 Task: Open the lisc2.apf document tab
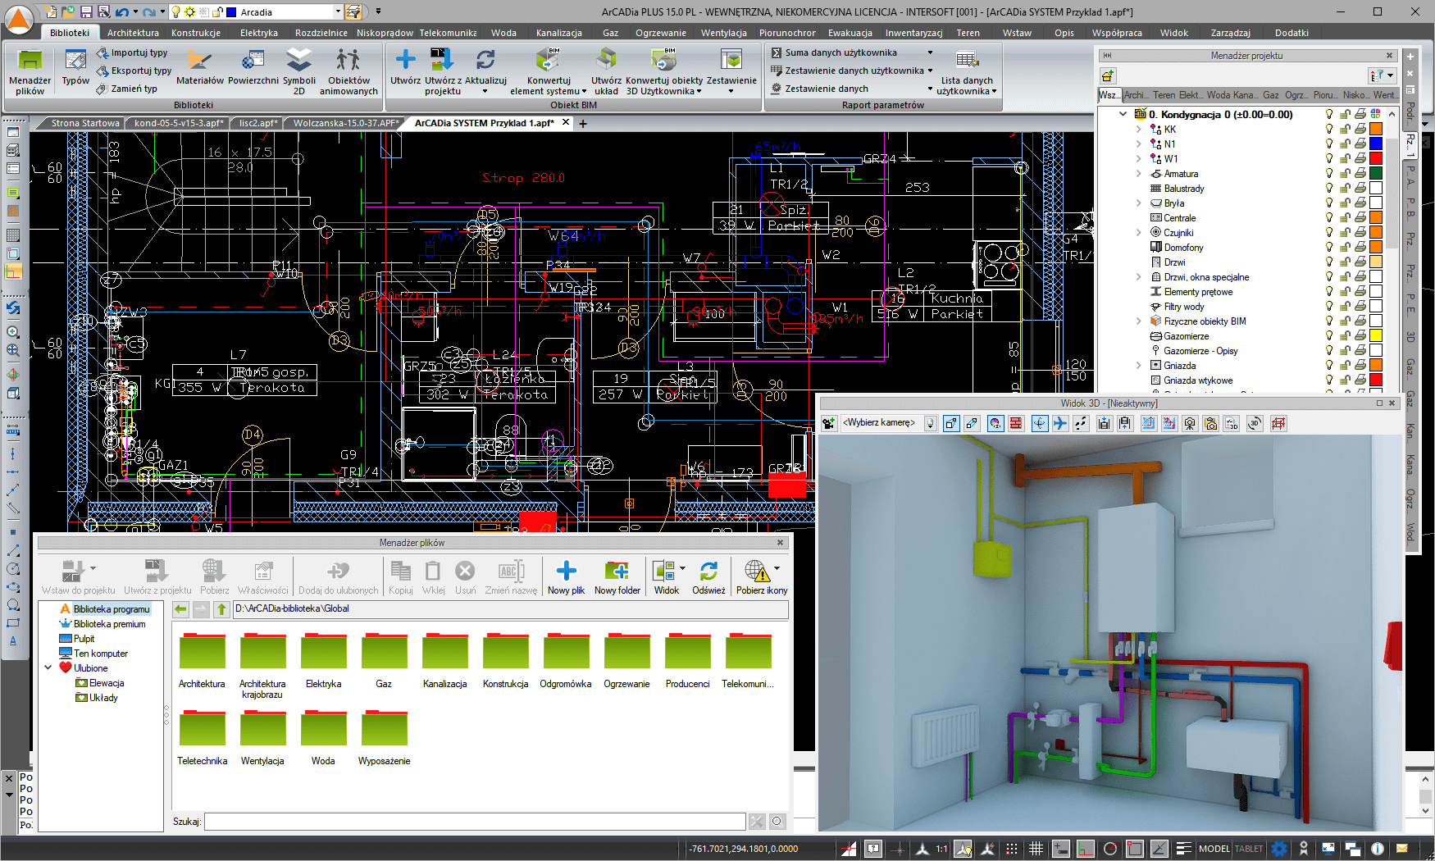click(258, 123)
